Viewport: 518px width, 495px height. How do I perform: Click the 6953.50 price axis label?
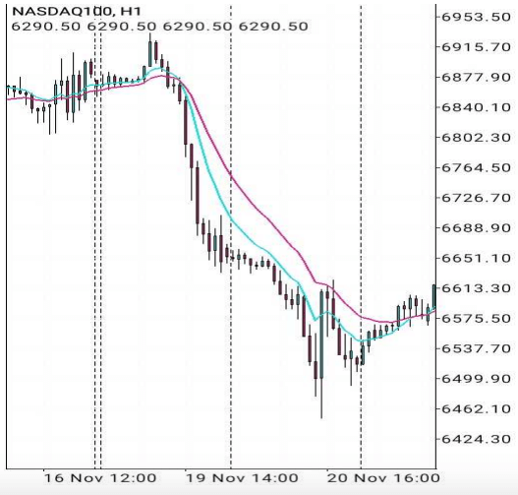click(476, 17)
